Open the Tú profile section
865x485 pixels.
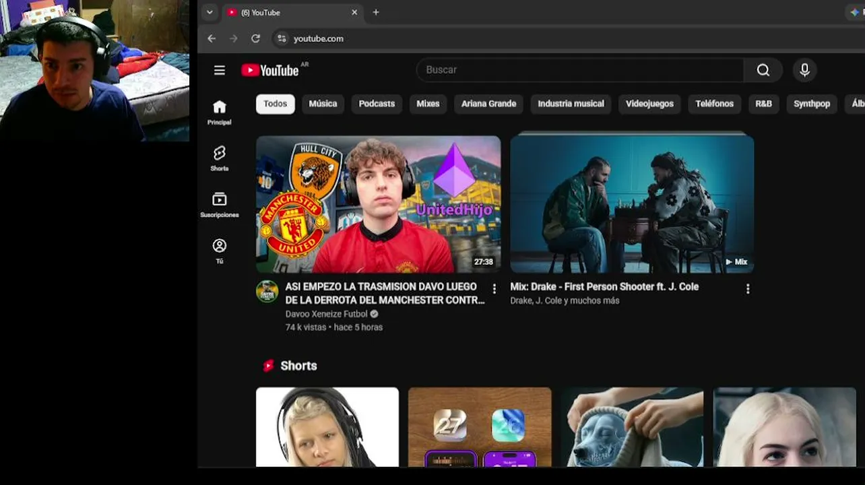[219, 251]
